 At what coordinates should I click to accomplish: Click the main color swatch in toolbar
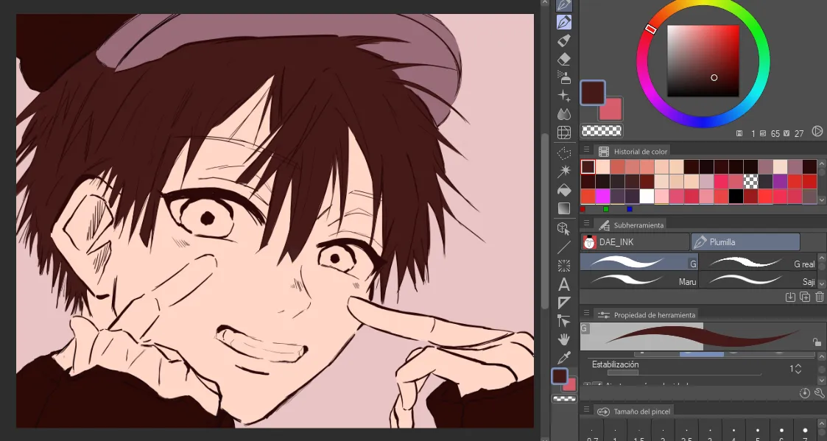pos(560,376)
